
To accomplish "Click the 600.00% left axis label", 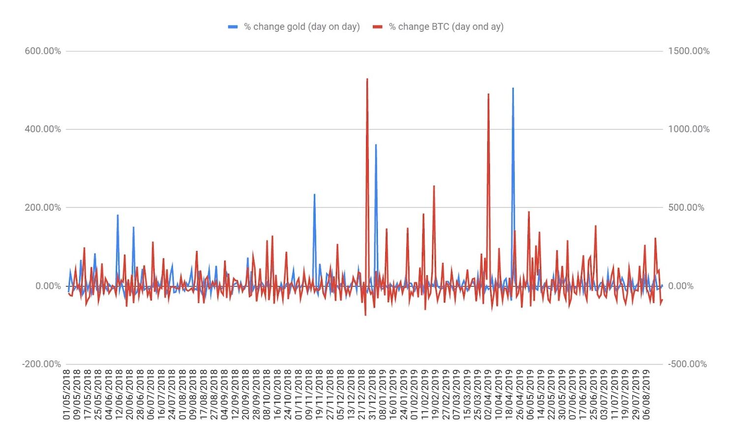I will click(43, 51).
